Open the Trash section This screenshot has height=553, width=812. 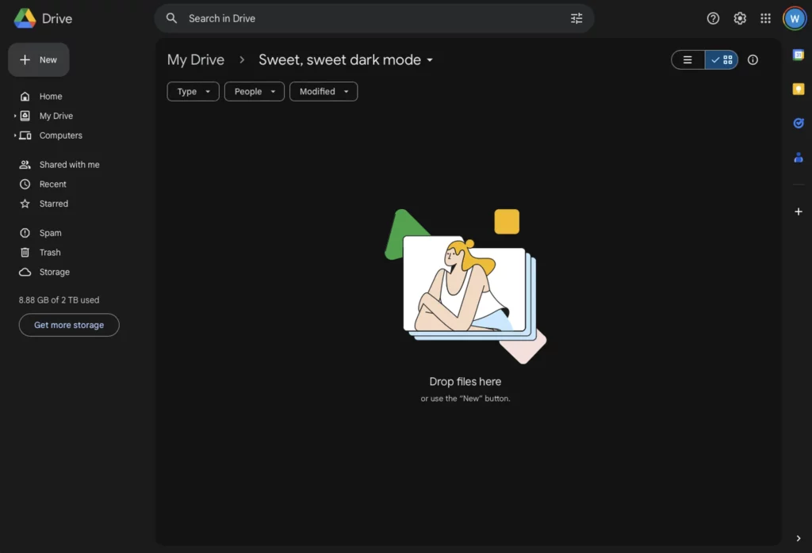pyautogui.click(x=50, y=253)
